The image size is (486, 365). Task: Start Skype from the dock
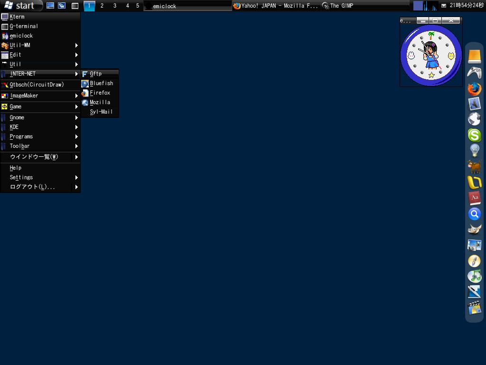point(474,135)
